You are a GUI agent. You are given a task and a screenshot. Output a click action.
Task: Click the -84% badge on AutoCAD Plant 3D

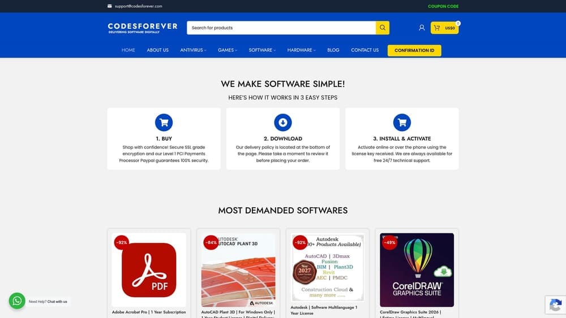(211, 242)
